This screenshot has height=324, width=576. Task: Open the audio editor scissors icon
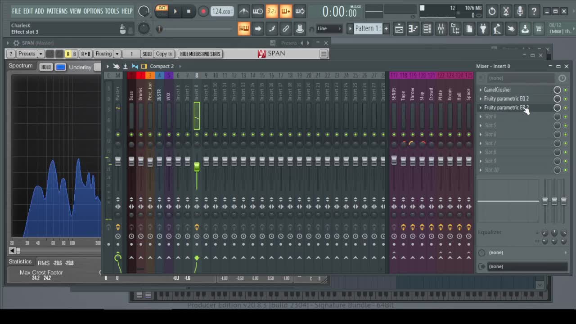pyautogui.click(x=506, y=11)
